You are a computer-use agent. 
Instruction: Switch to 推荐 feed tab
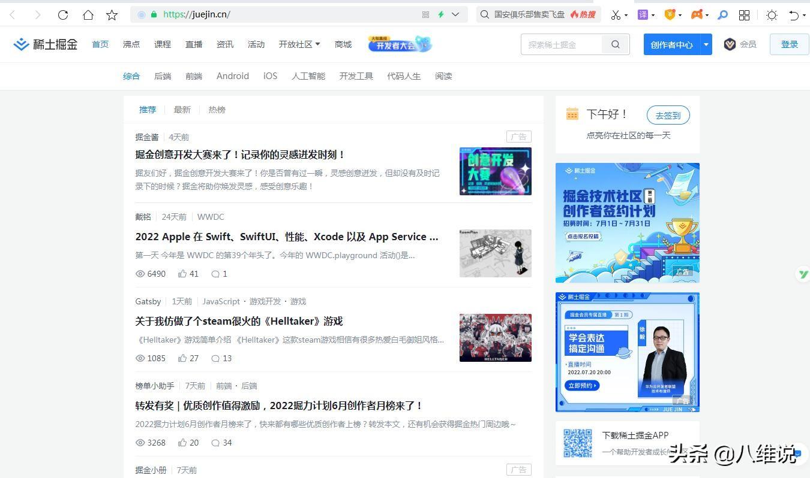pyautogui.click(x=148, y=110)
